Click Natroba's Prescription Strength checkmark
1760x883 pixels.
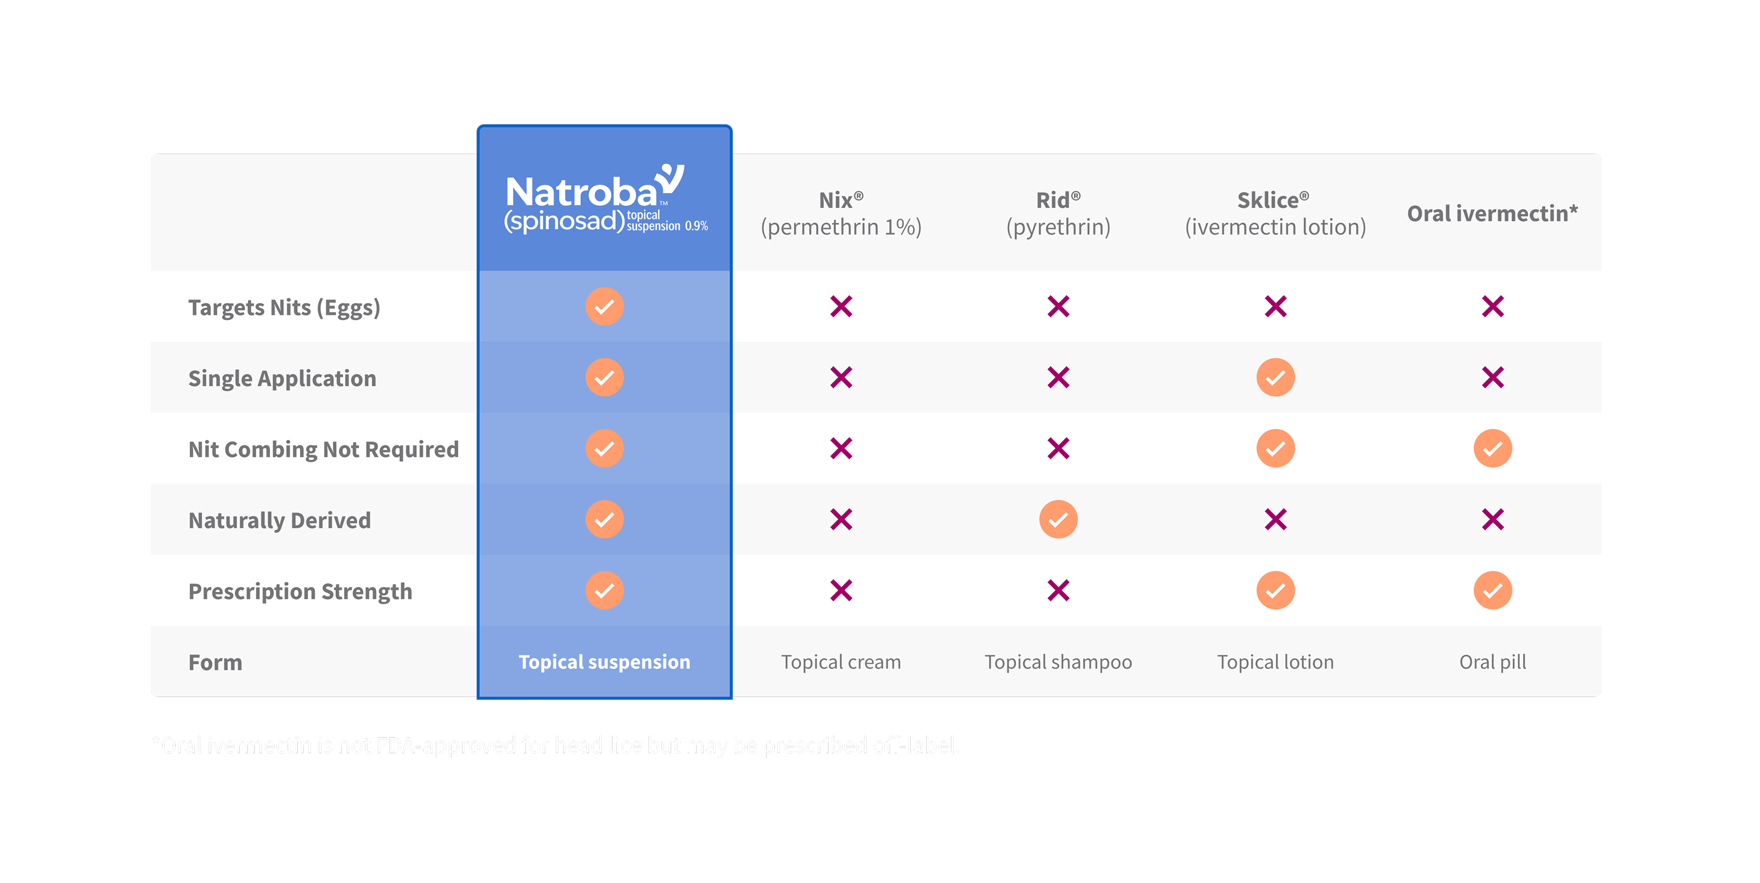(x=605, y=590)
